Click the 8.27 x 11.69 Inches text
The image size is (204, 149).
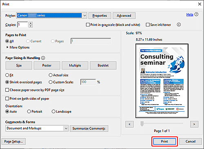149,39
